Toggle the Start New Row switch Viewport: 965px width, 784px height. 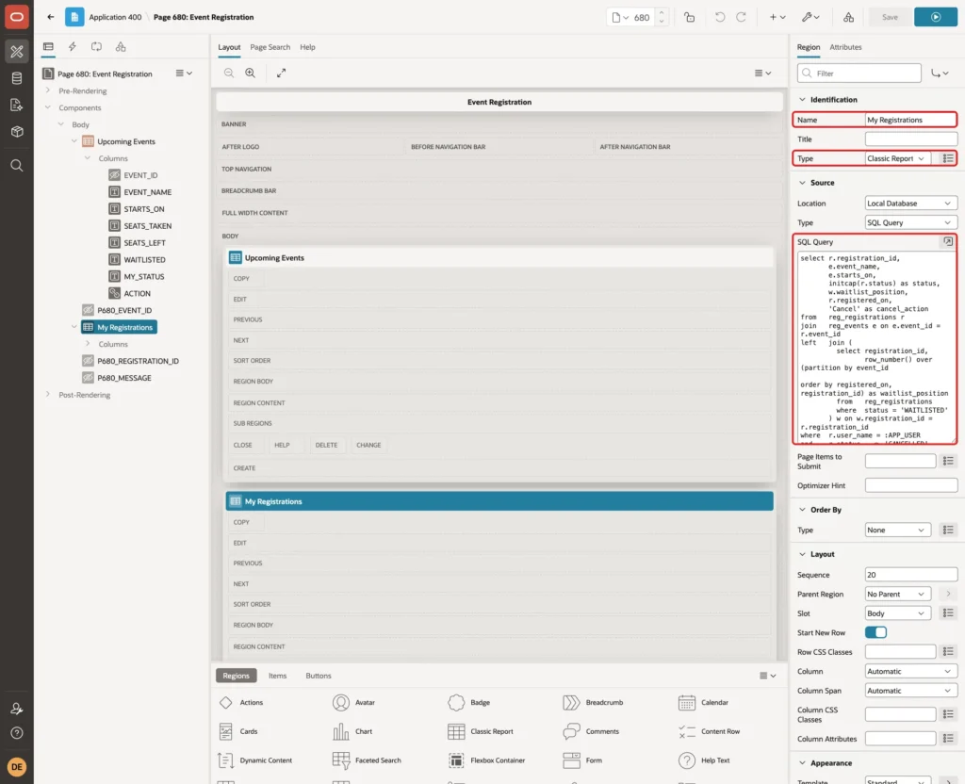coord(875,632)
